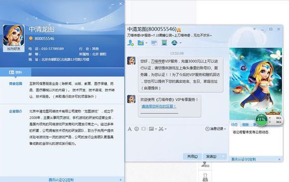Click the stamp person icon in background window

pyautogui.click(x=205, y=164)
